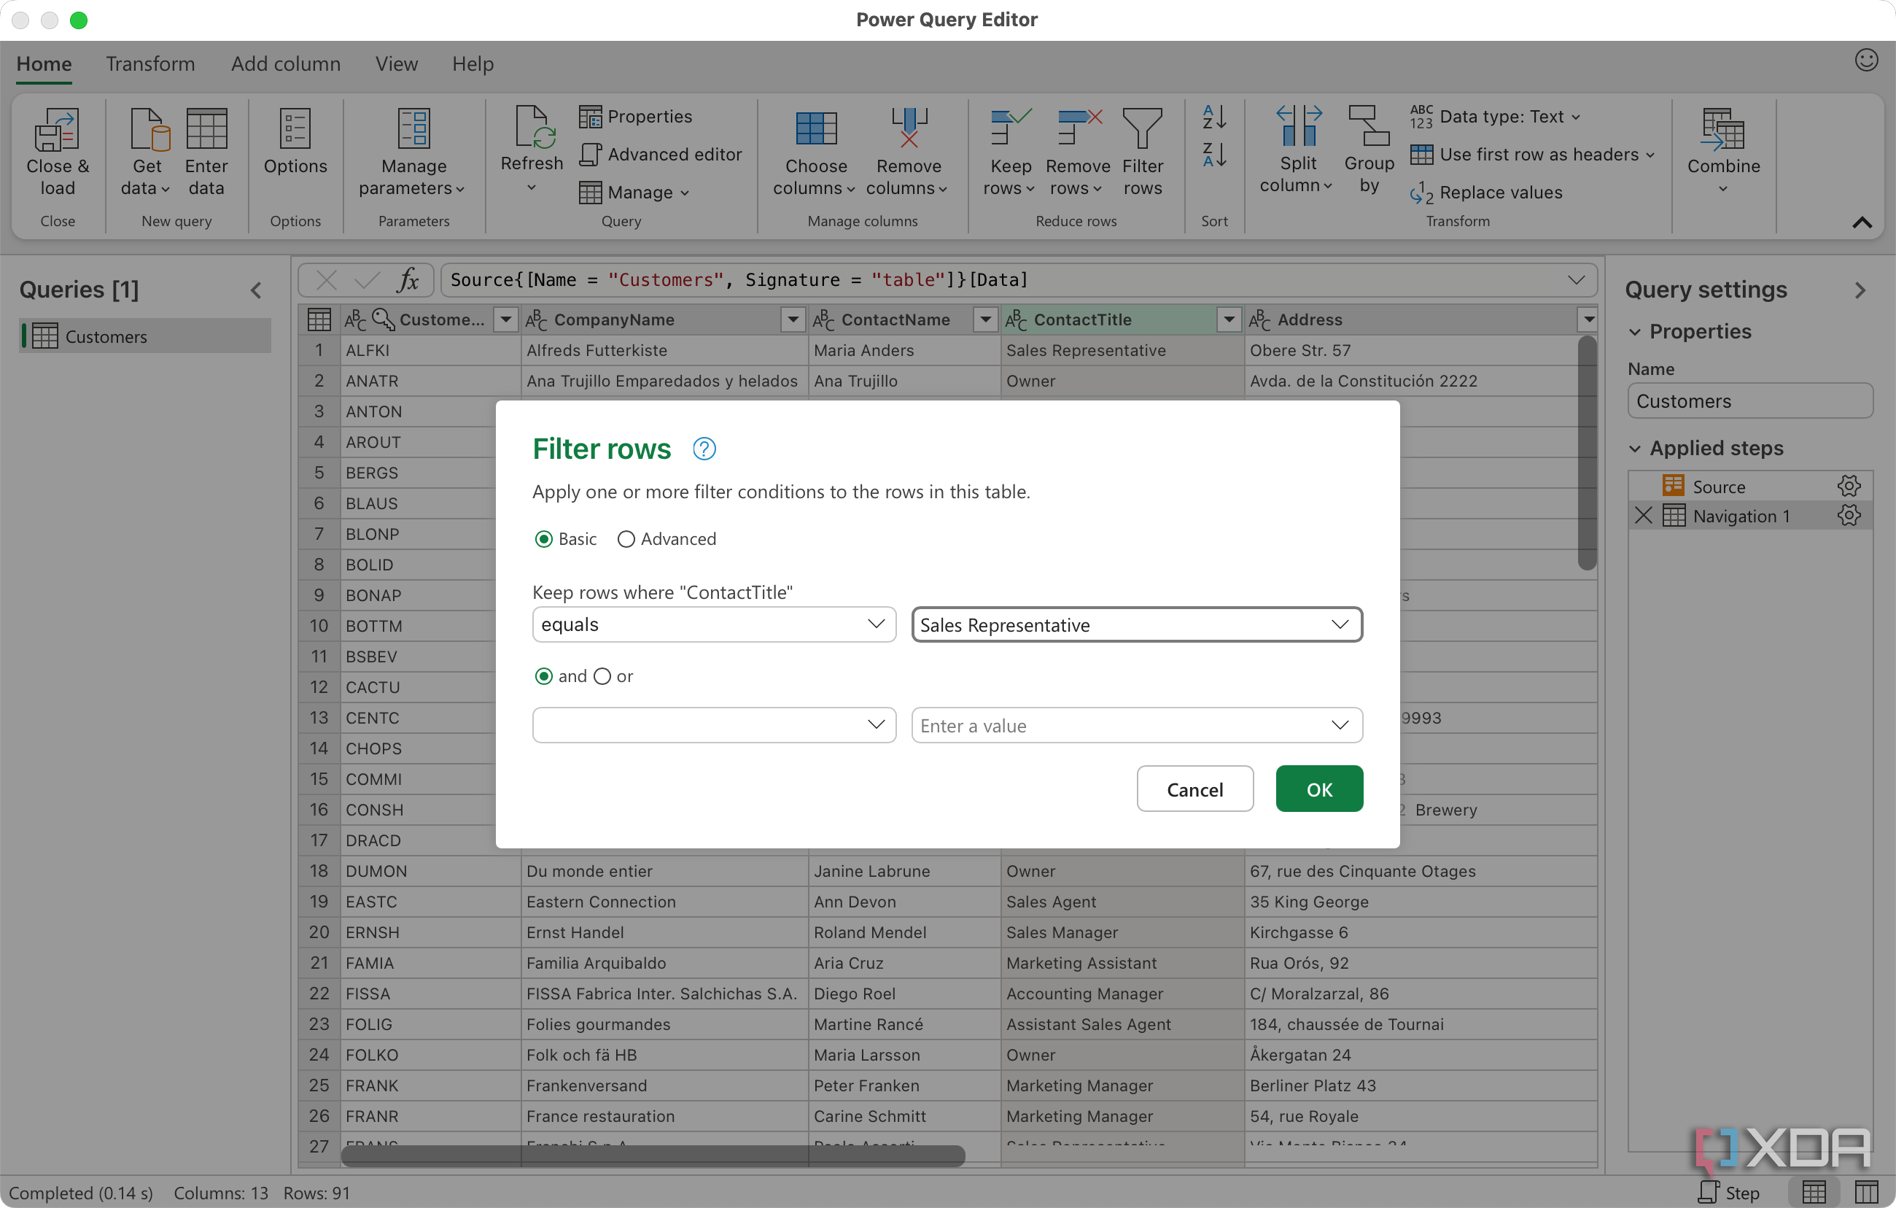Switch to schema view in status bar
This screenshot has width=1896, height=1208.
(1866, 1192)
